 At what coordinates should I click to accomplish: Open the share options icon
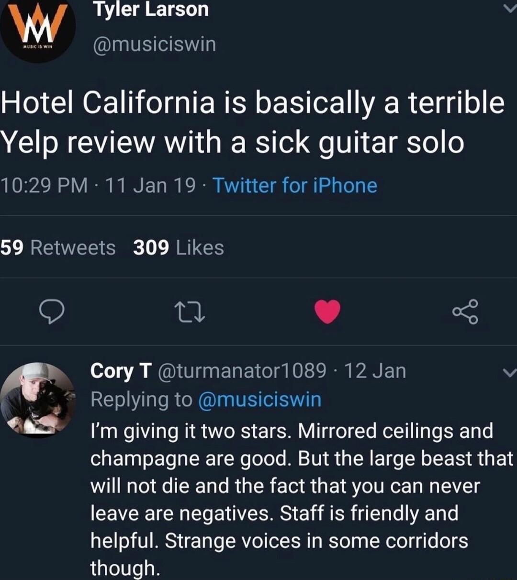pyautogui.click(x=467, y=312)
